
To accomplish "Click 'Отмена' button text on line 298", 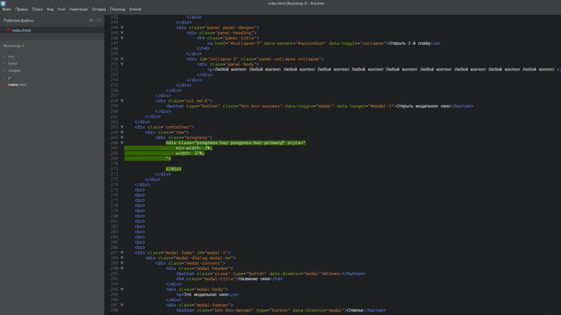I will point(355,310).
